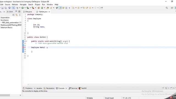Toggle Mark Occurrences highlighter
This screenshot has height=99, width=176.
60,8
